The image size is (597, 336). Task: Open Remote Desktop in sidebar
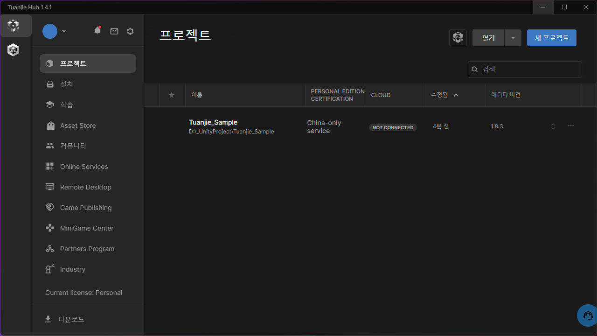point(88,187)
